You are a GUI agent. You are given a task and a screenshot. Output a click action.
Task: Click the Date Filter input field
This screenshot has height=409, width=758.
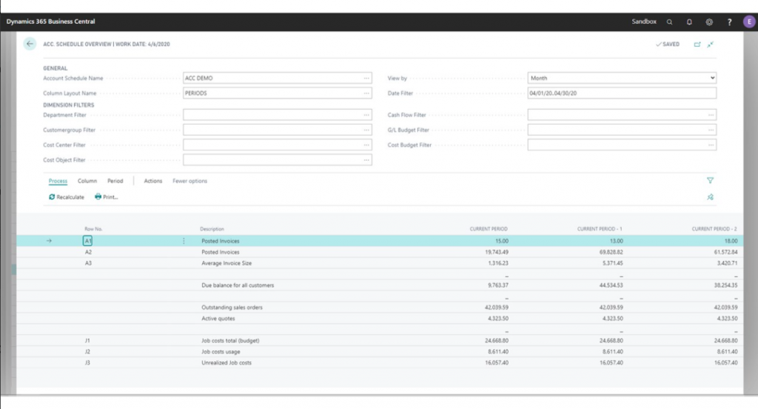620,93
